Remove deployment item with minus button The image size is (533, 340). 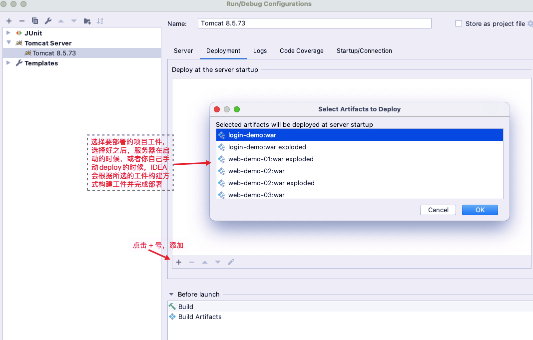coord(192,262)
